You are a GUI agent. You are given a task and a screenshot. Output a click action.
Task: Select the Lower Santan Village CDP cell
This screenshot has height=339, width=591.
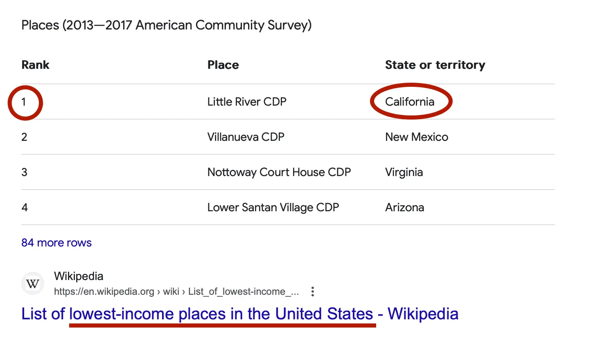coord(273,207)
